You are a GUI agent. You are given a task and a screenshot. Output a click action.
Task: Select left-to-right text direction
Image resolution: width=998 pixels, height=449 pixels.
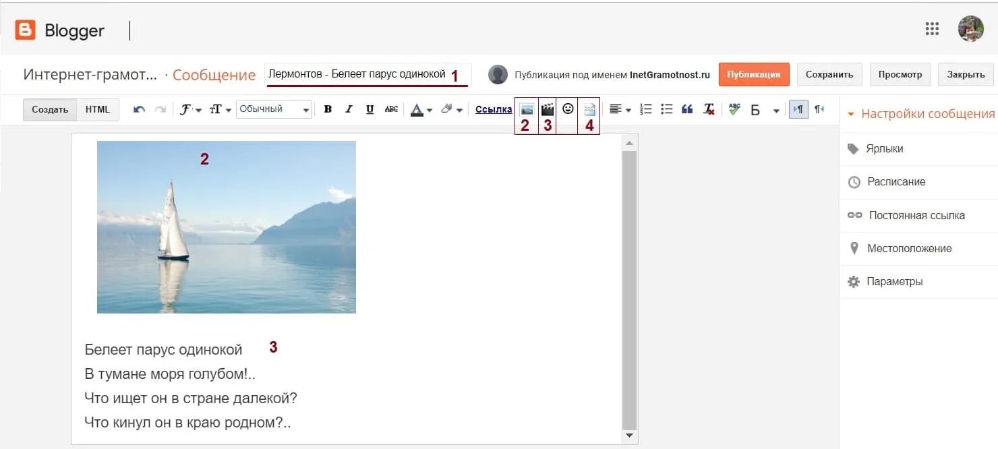coord(798,109)
